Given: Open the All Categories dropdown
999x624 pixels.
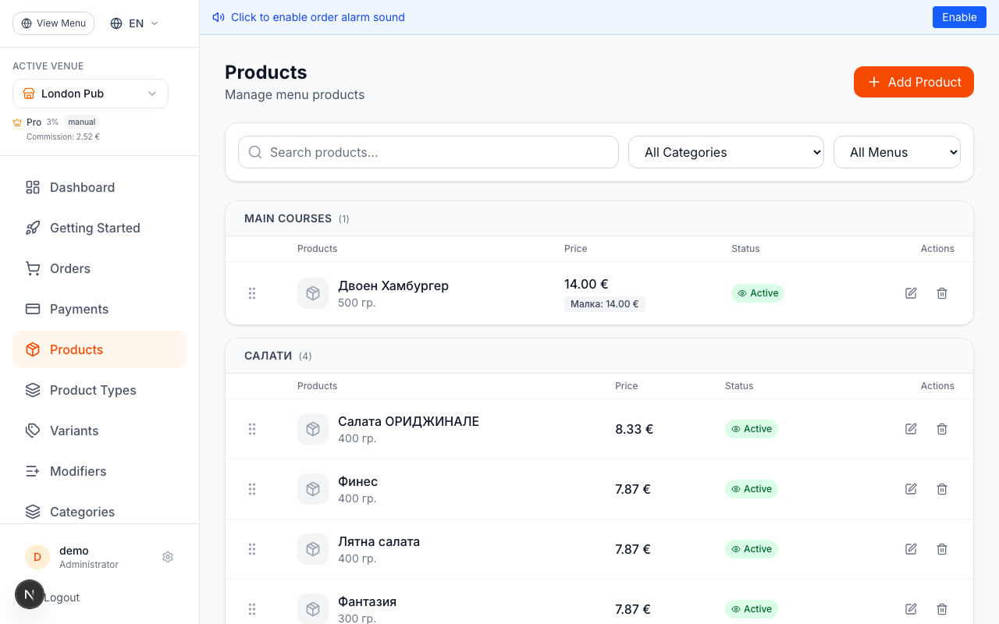Looking at the screenshot, I should click(726, 152).
